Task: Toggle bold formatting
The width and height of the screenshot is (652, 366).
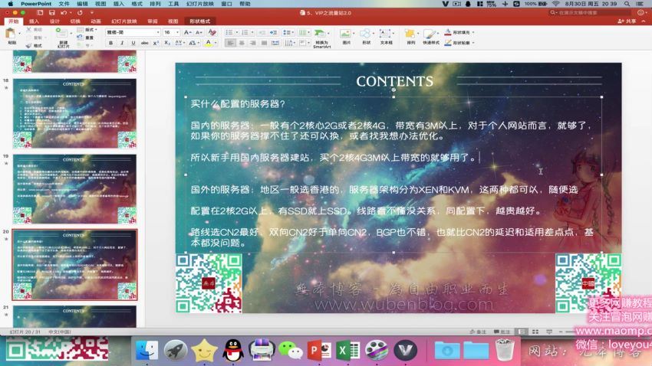Action: pos(110,43)
